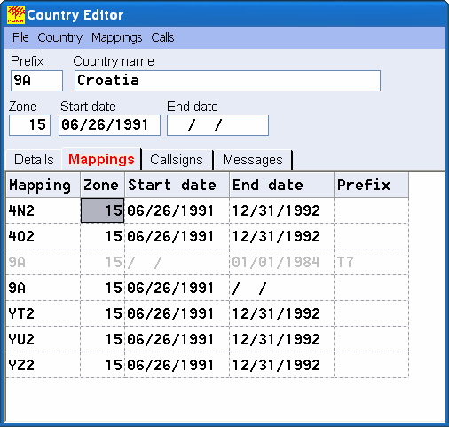Image resolution: width=449 pixels, height=427 pixels.
Task: Click the Prefix input field containing 9A
Action: pos(36,81)
